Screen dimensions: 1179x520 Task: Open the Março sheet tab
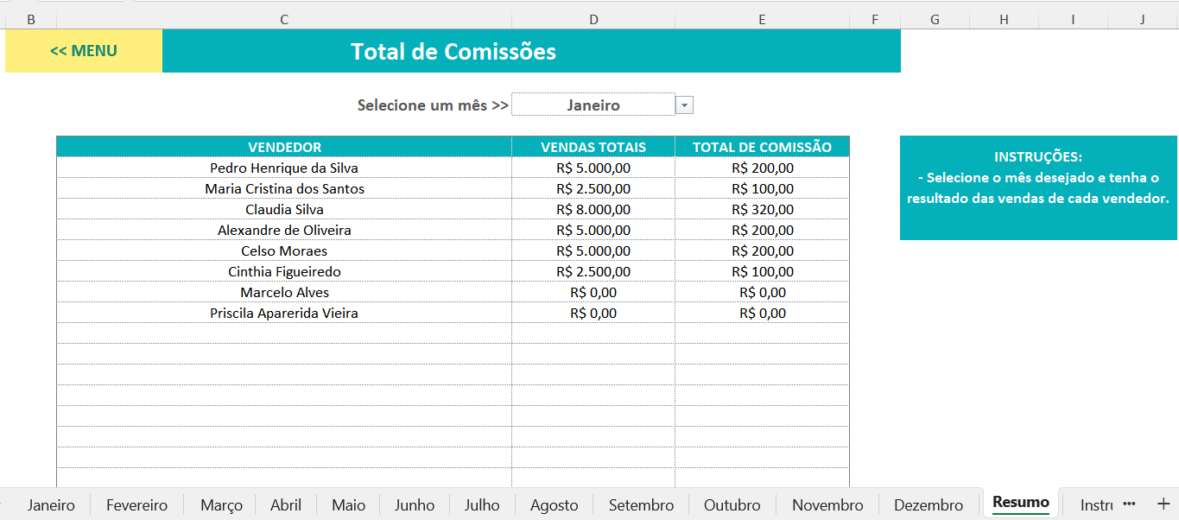click(221, 505)
